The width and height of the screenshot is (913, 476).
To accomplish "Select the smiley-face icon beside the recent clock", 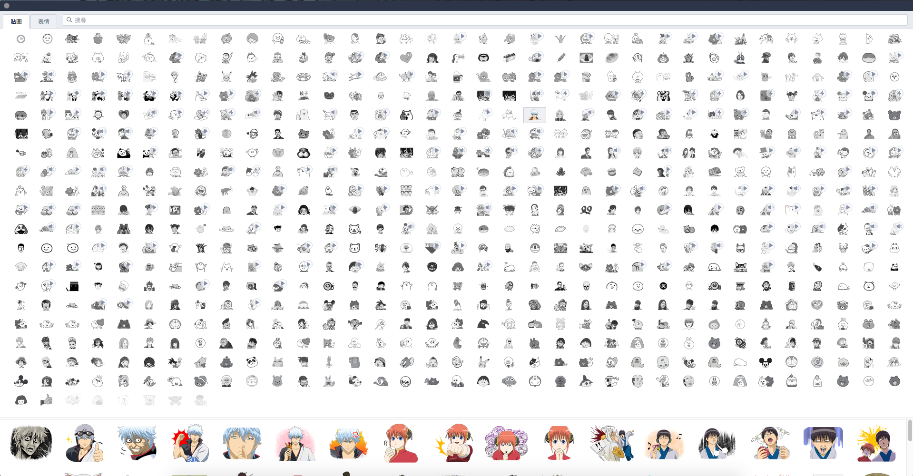I will point(47,39).
